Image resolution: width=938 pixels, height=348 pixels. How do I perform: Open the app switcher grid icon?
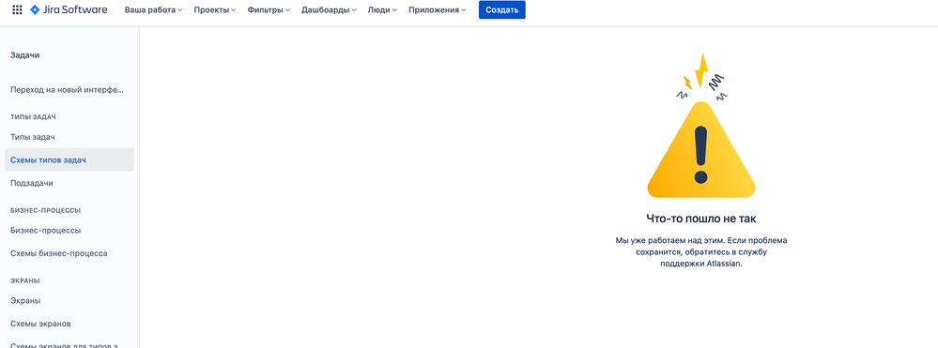17,9
